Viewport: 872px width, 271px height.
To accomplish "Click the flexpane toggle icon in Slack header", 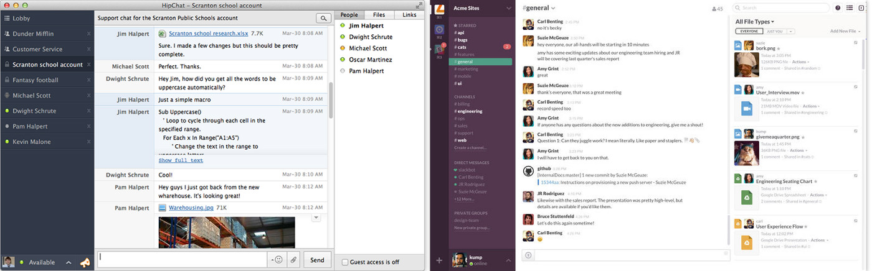I will [861, 8].
